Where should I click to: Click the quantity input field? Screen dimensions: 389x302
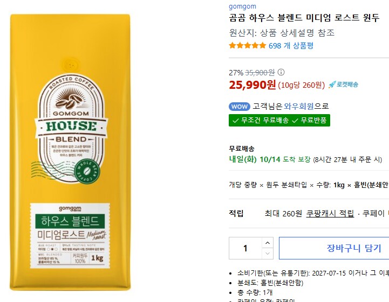(x=245, y=248)
